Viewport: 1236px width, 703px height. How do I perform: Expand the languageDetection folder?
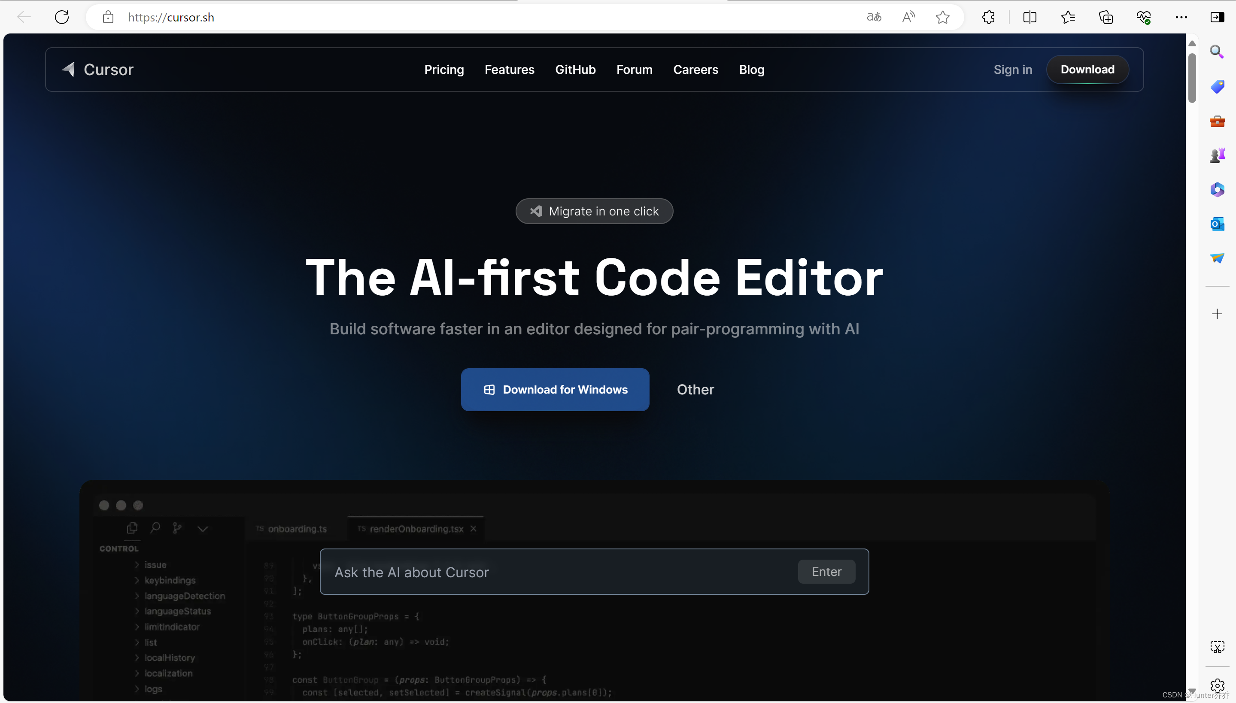[184, 596]
